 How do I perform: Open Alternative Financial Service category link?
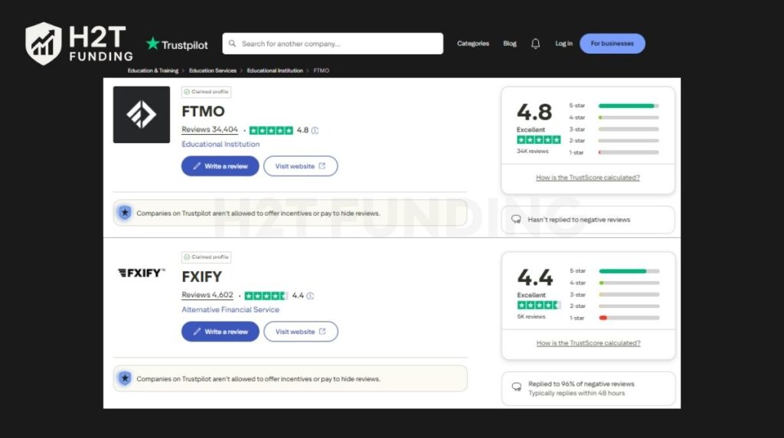click(230, 309)
